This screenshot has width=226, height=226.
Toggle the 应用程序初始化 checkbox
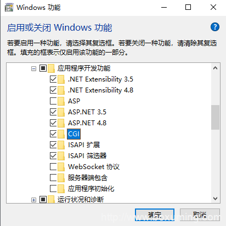(x=53, y=188)
